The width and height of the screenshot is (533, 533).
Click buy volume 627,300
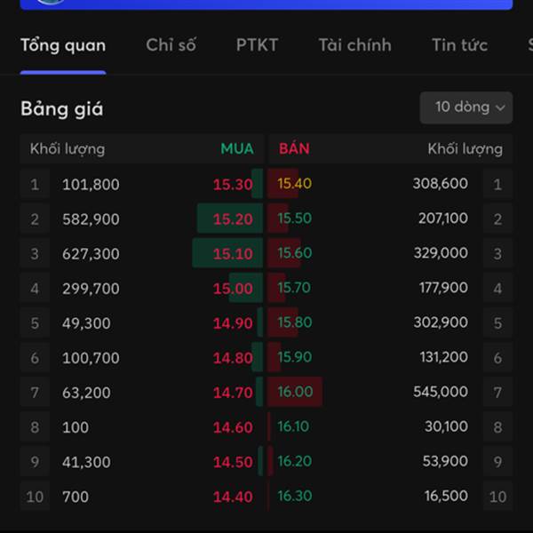pos(91,254)
